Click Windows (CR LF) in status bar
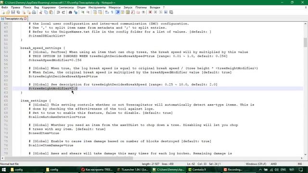Screen dimensions: 308x173 click(x=256, y=164)
